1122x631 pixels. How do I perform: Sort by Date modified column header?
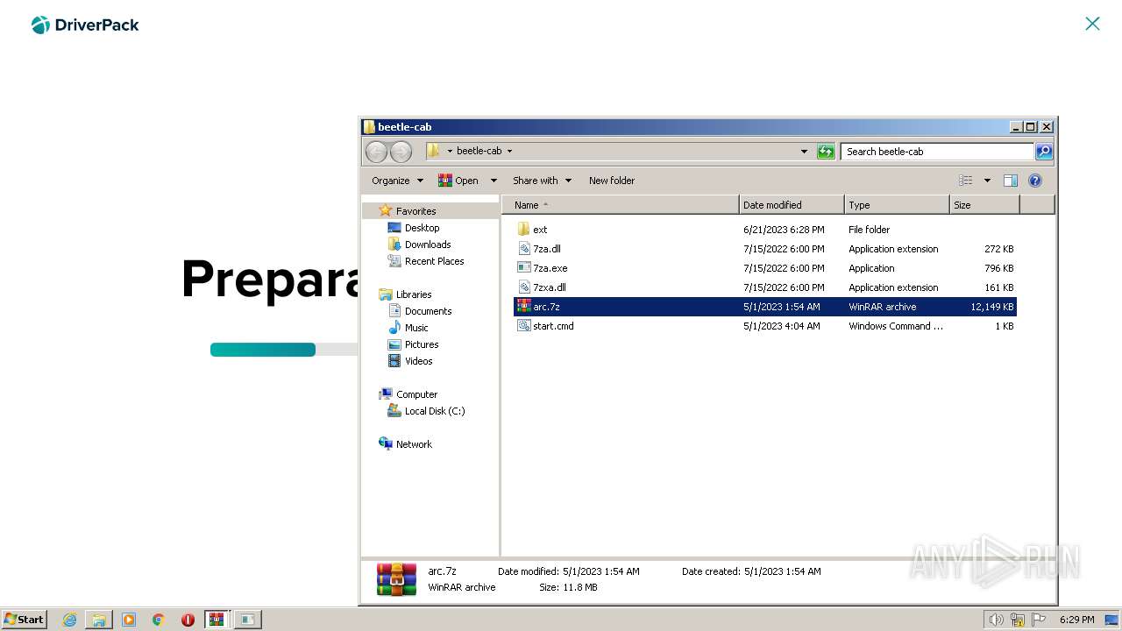click(792, 205)
